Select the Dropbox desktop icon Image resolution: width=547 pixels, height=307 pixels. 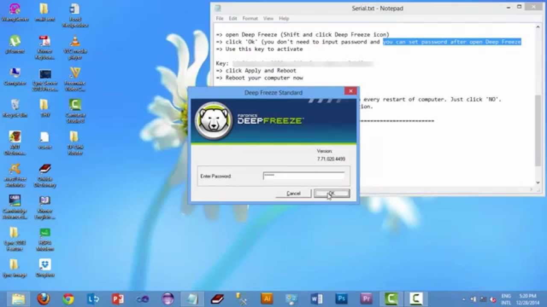45,268
